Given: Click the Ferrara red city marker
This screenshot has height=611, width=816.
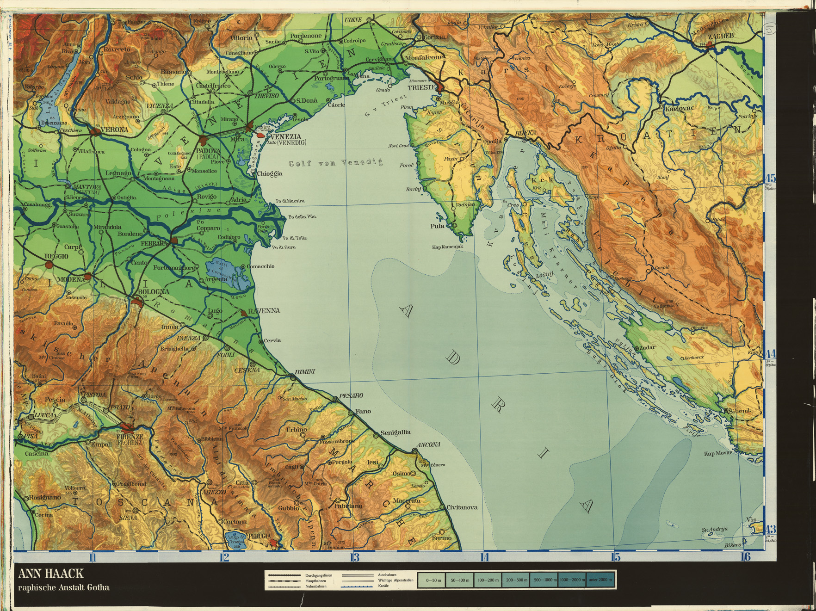Looking at the screenshot, I should tap(174, 241).
